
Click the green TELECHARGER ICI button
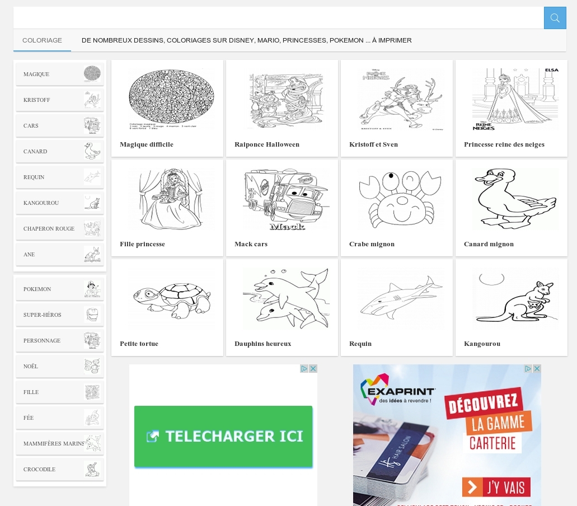[223, 437]
